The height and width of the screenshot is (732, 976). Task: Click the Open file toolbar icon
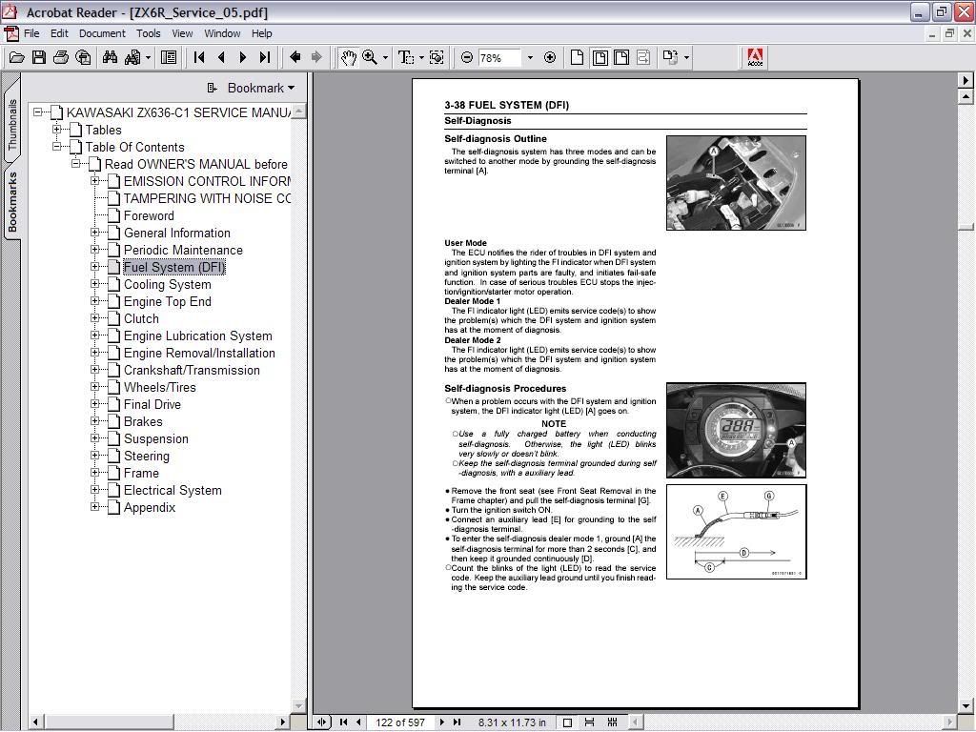(17, 58)
